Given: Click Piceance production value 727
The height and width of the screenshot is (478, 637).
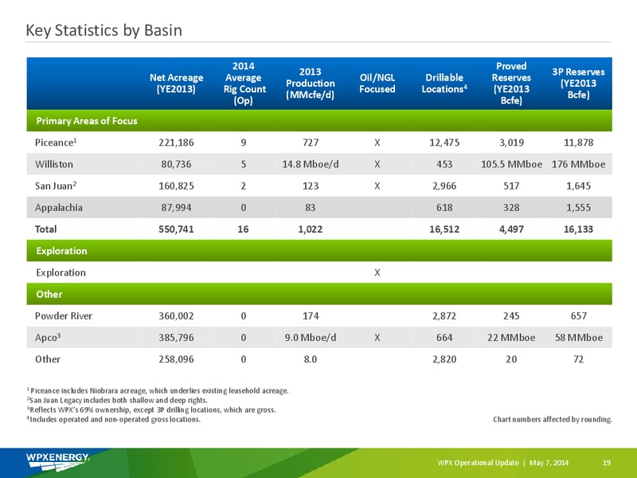Looking at the screenshot, I should point(311,143).
